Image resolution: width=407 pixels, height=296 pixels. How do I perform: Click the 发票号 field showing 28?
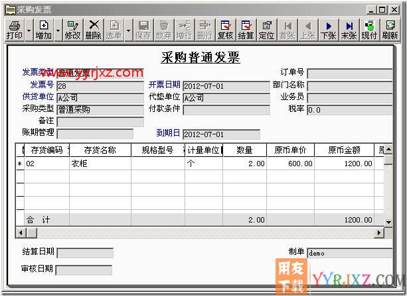pyautogui.click(x=100, y=86)
